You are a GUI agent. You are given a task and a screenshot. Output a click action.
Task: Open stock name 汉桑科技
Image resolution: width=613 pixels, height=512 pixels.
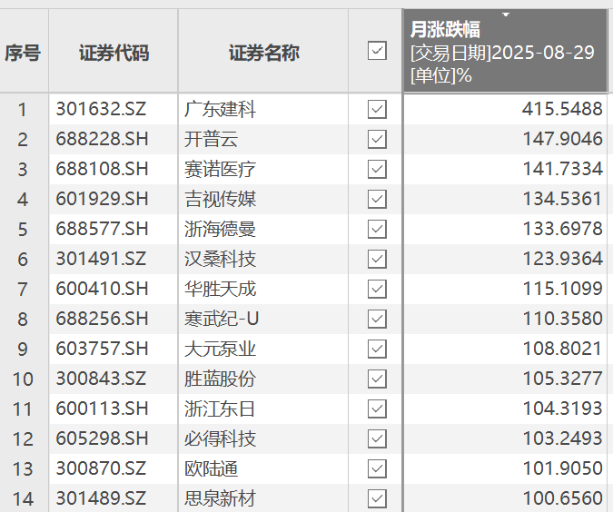220,260
